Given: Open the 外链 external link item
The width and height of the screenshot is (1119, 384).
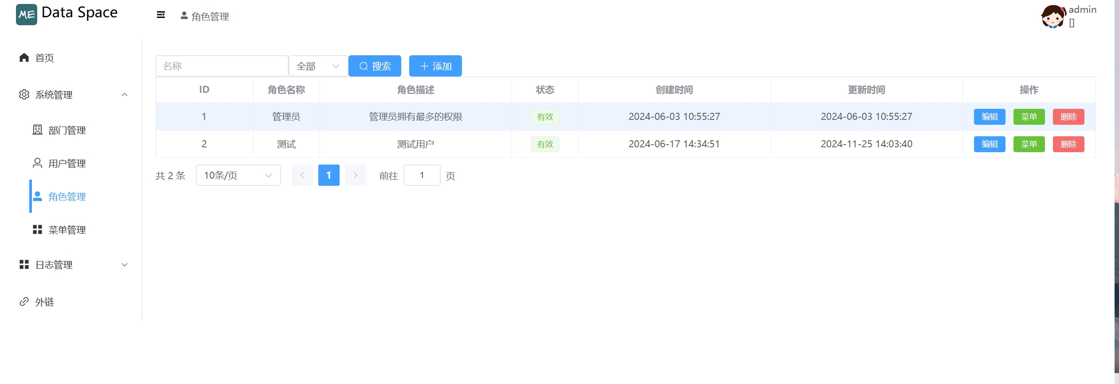Looking at the screenshot, I should tap(44, 302).
